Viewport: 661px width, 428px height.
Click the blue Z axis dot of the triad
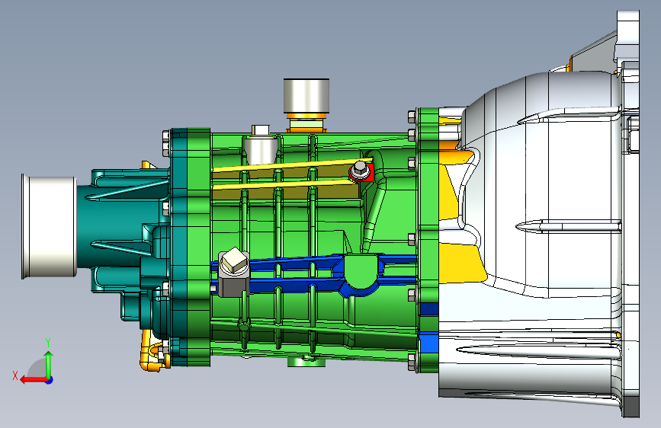pos(50,380)
